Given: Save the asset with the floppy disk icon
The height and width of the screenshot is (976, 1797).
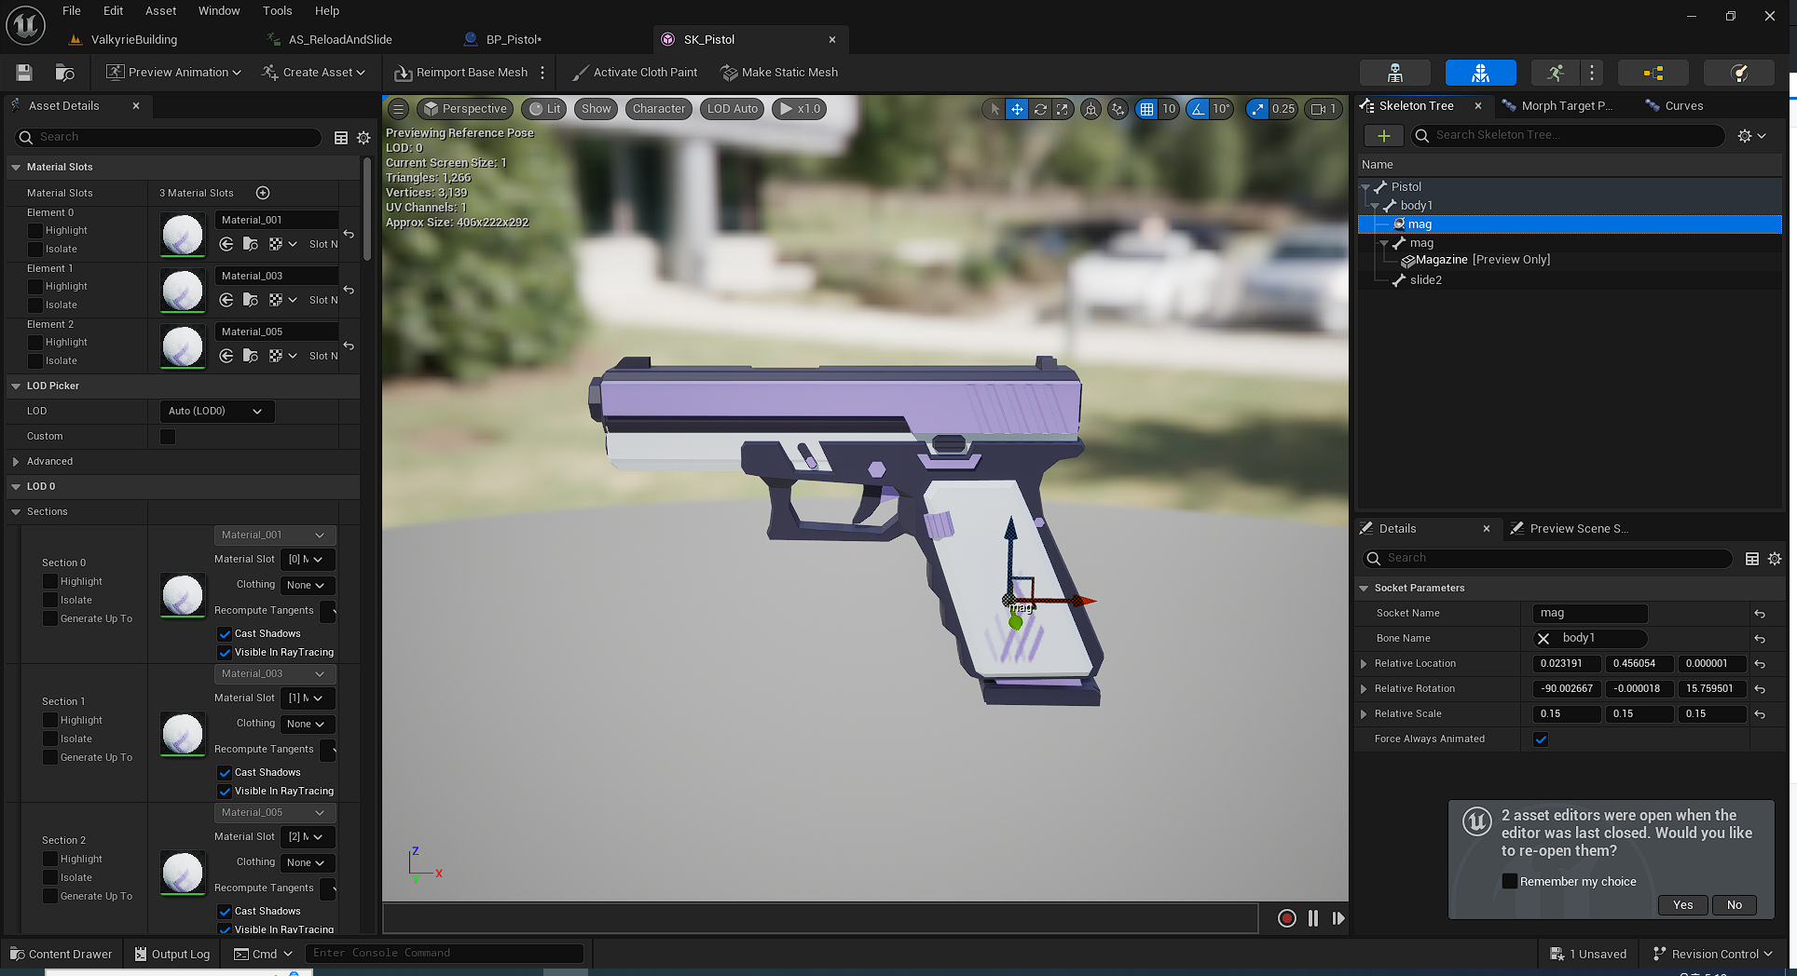Looking at the screenshot, I should (x=24, y=73).
